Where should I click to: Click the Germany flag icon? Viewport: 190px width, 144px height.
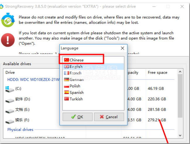click(67, 79)
